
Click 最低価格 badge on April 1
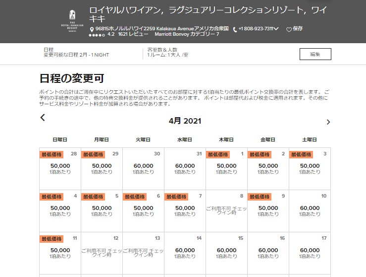point(218,154)
